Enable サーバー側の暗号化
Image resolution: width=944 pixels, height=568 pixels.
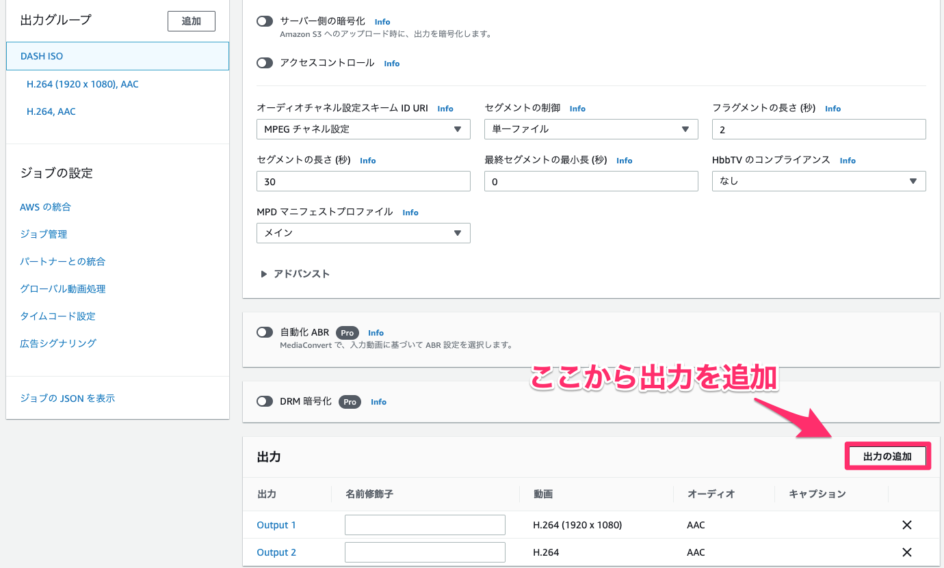tap(265, 21)
